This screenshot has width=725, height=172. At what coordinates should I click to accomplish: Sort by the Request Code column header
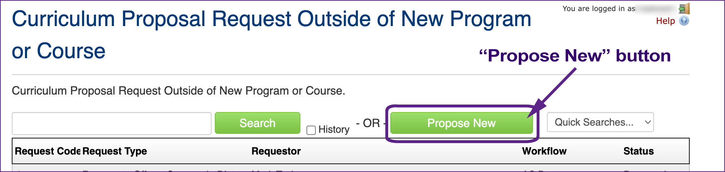(47, 151)
